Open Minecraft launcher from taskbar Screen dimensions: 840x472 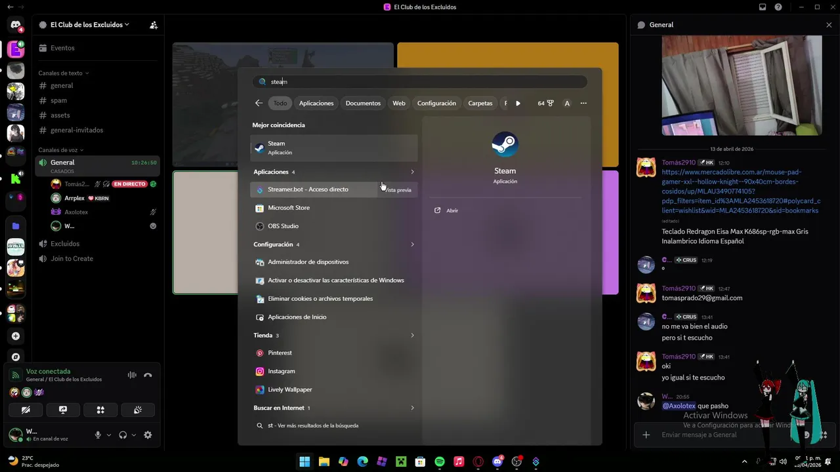(x=401, y=462)
